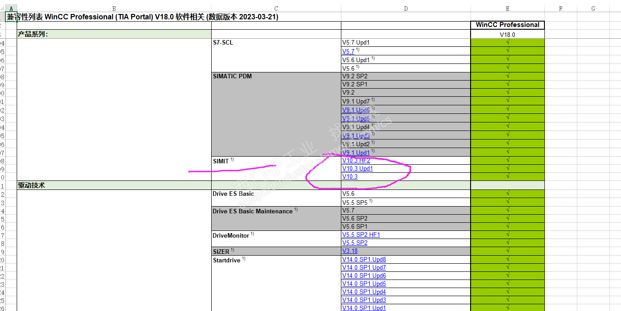The image size is (621, 311).
Task: Select the SIMATIC PDM cell
Action: point(276,114)
